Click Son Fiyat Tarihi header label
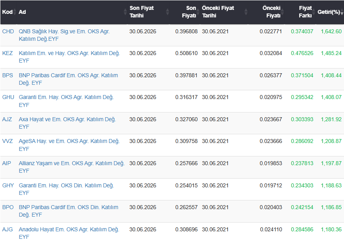The width and height of the screenshot is (344, 242). pyautogui.click(x=142, y=12)
